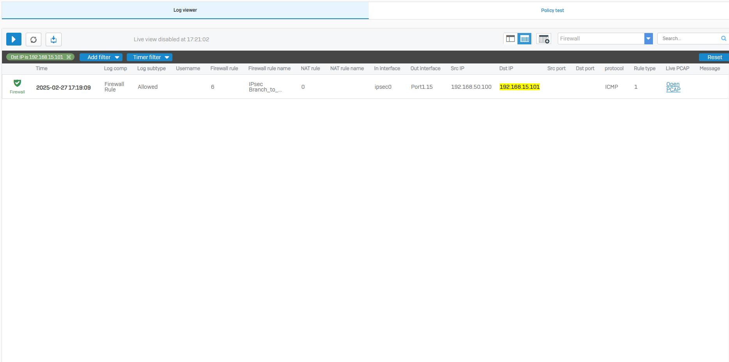Click the protocol column header
729x362 pixels.
(x=614, y=69)
